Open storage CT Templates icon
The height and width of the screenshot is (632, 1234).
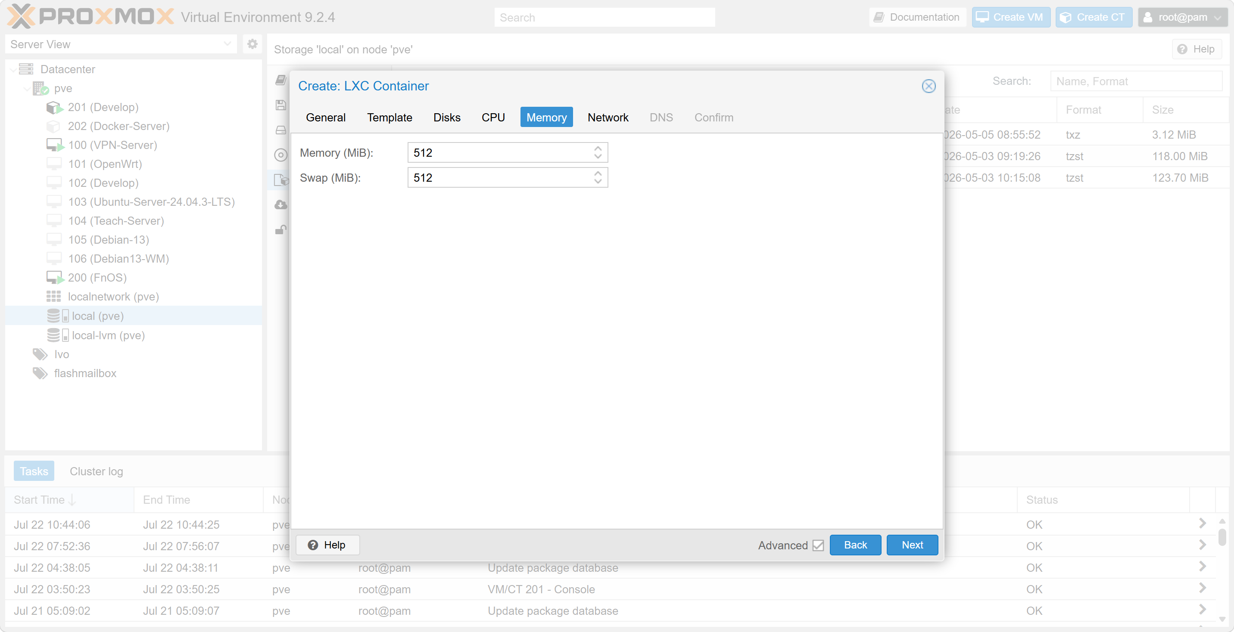coord(281,180)
